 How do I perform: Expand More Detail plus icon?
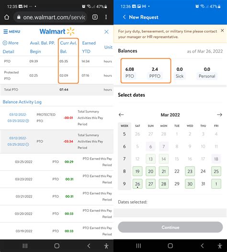click(x=5, y=43)
